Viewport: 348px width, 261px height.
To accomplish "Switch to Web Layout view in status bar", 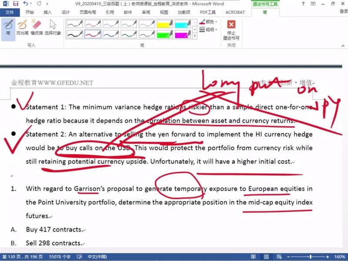I will point(278,257).
